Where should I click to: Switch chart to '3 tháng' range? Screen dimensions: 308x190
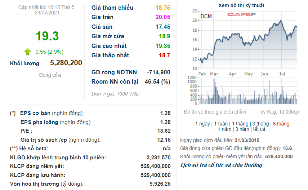coord(260,124)
